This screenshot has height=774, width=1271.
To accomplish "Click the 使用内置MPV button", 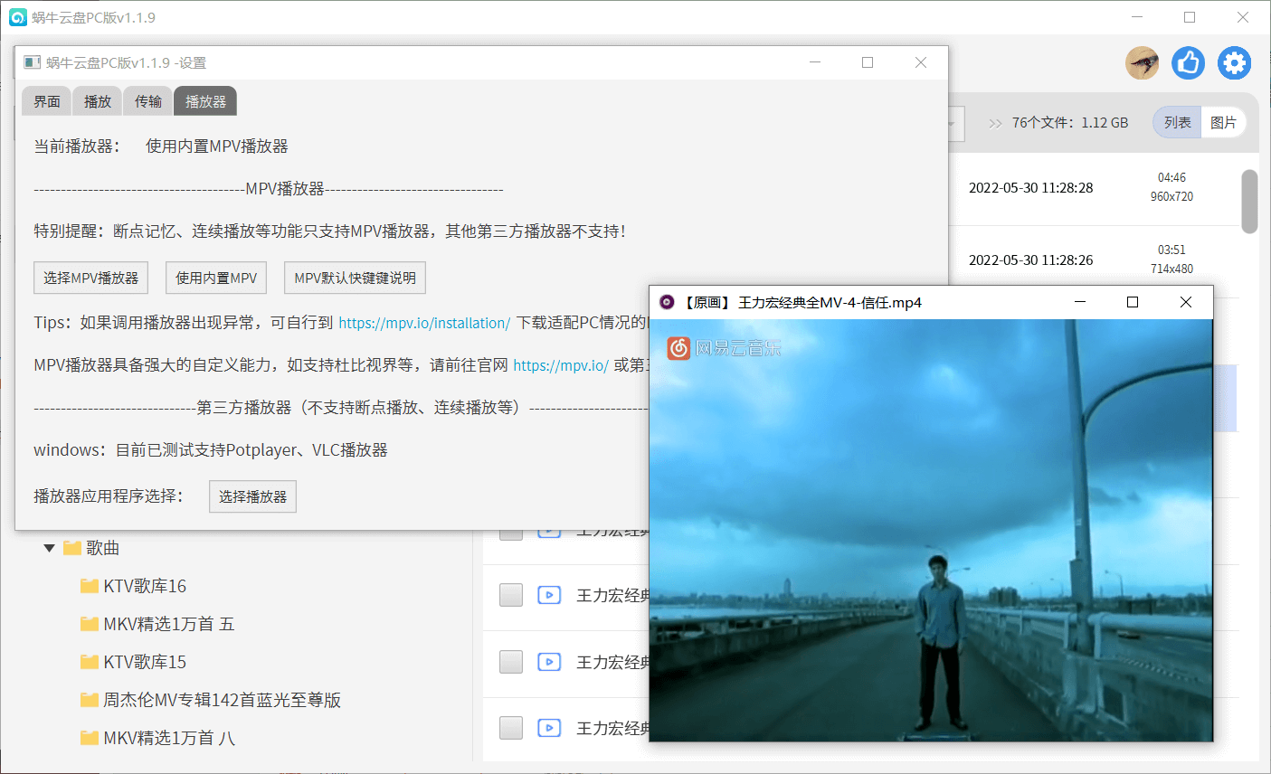I will coord(216,278).
